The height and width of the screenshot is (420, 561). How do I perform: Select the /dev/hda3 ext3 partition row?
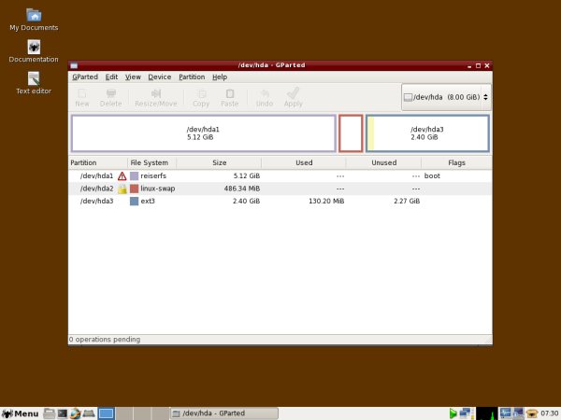pos(280,201)
